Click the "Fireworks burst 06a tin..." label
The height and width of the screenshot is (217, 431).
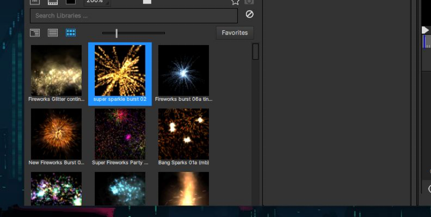coord(184,99)
